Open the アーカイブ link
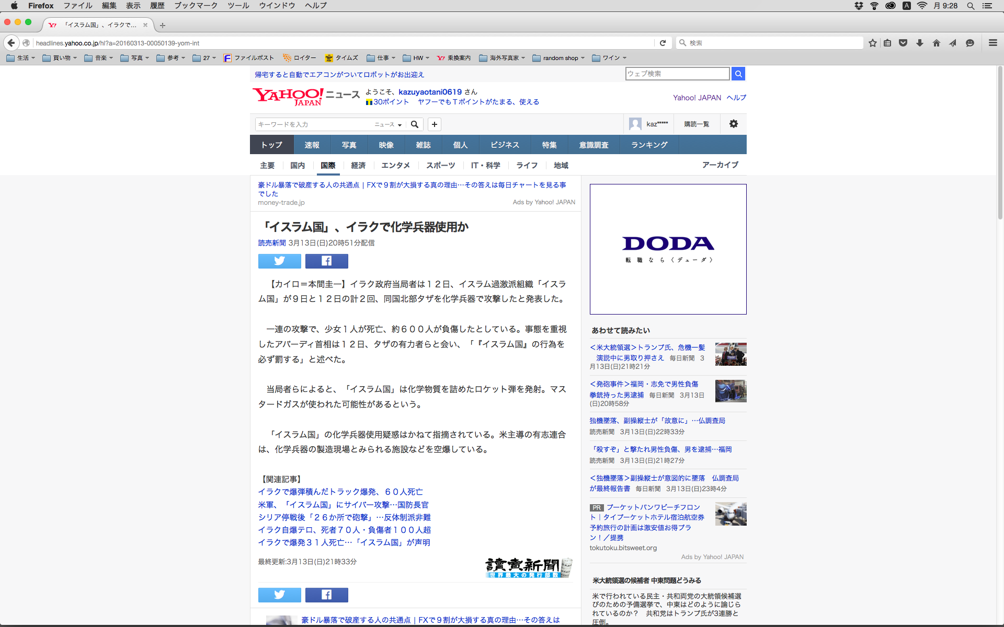Screen dimensions: 1004x627 click(x=720, y=165)
